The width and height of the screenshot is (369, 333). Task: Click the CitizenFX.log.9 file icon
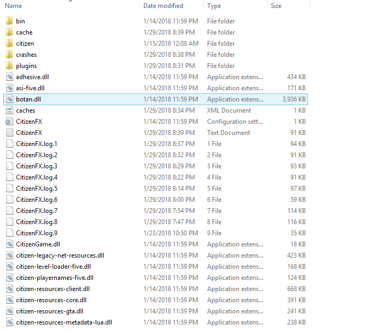pos(10,233)
